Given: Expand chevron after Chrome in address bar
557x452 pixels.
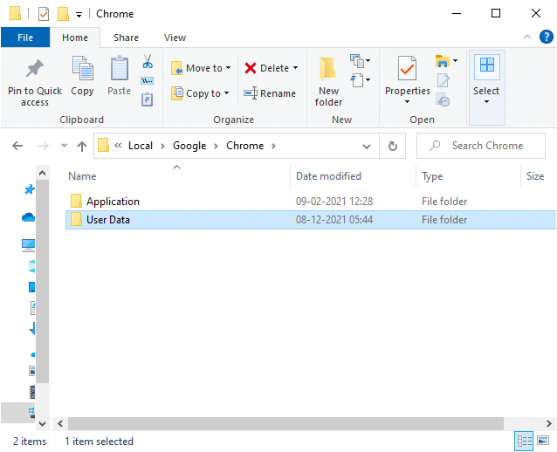Looking at the screenshot, I should point(273,146).
